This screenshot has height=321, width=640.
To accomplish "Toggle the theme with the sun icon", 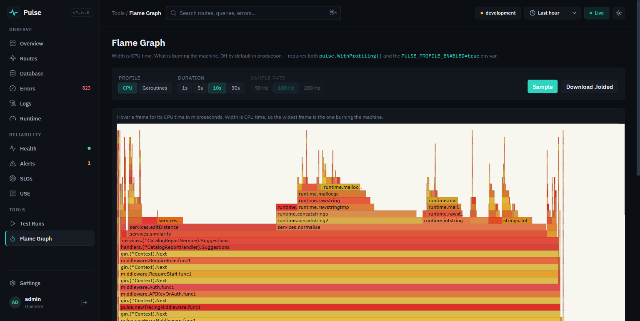I will (619, 13).
